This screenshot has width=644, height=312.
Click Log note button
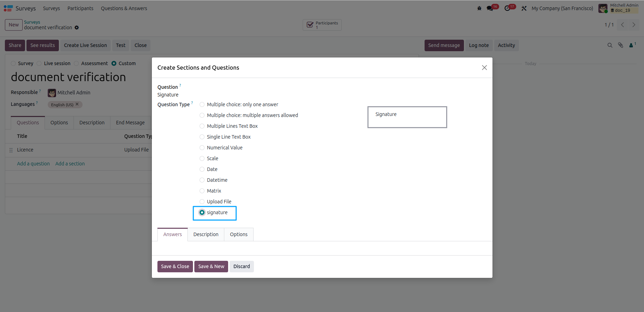[479, 45]
